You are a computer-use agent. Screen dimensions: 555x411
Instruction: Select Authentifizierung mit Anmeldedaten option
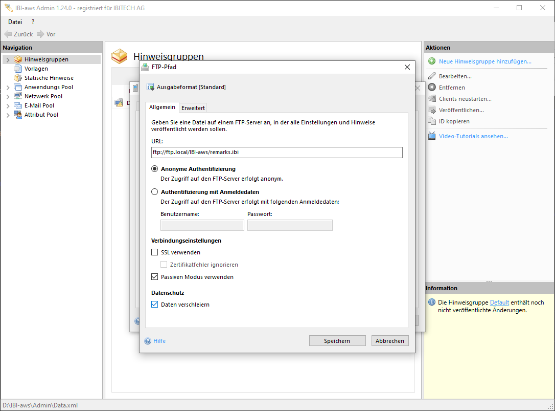pos(155,192)
